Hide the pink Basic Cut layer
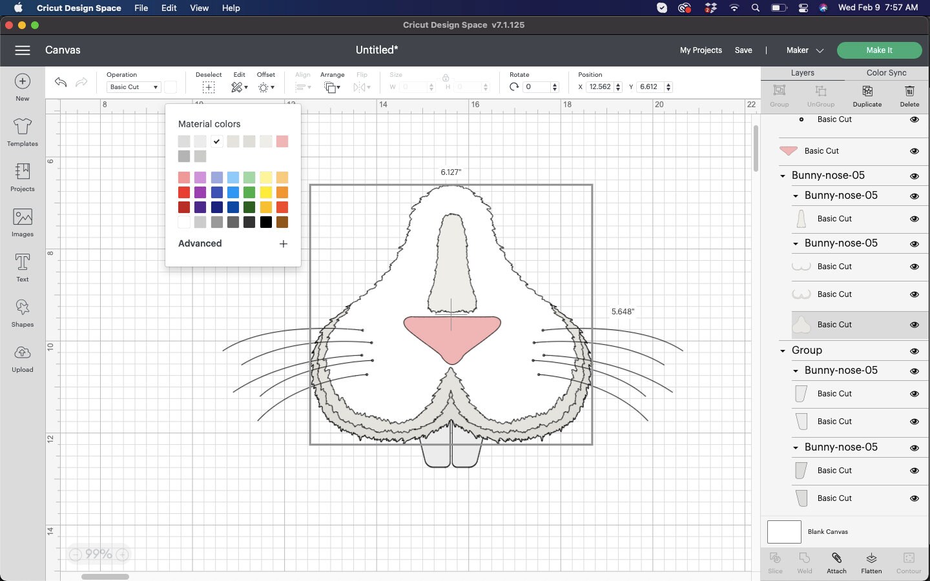This screenshot has width=930, height=581. pyautogui.click(x=915, y=151)
